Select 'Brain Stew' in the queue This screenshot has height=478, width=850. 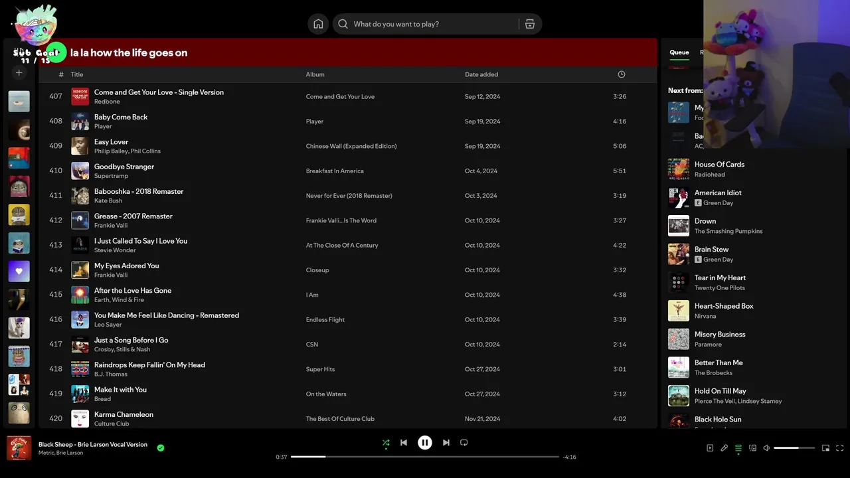click(711, 250)
